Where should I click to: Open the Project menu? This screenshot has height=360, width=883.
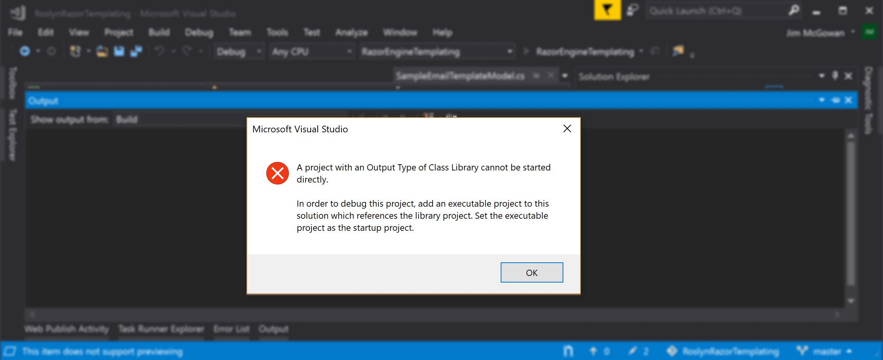[x=119, y=32]
